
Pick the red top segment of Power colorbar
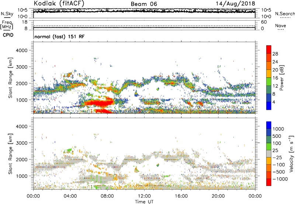click(269, 49)
